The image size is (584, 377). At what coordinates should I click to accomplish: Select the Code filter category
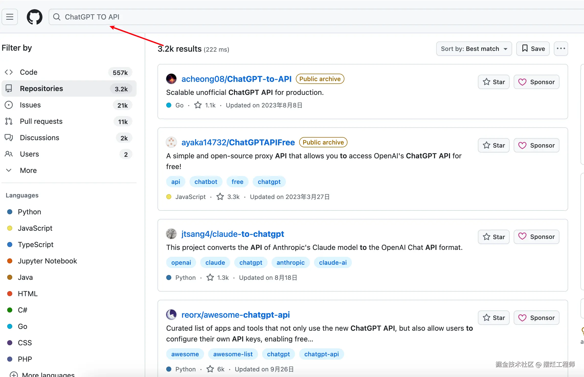(x=29, y=72)
